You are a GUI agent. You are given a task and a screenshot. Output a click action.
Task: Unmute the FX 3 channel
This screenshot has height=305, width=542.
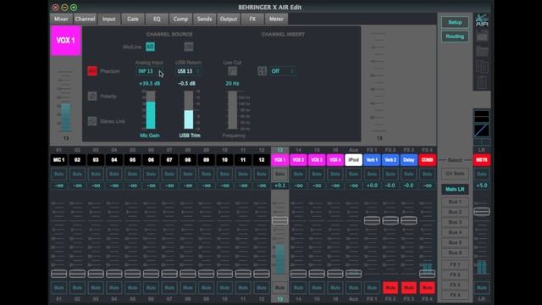(x=408, y=288)
